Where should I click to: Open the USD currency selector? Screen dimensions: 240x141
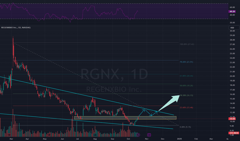[234, 28]
